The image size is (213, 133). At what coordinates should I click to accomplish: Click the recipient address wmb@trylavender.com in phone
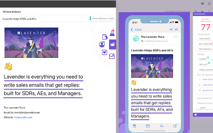coord(155,41)
